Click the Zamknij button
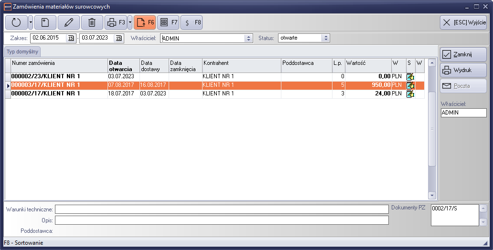This screenshot has height=250, width=493. tap(463, 54)
